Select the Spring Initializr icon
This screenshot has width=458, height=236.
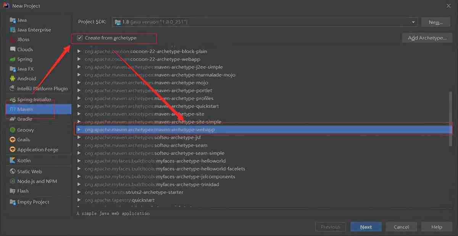(x=13, y=100)
